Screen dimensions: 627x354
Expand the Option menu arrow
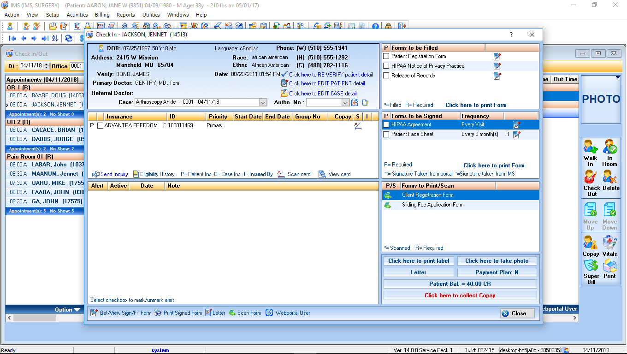[77, 310]
